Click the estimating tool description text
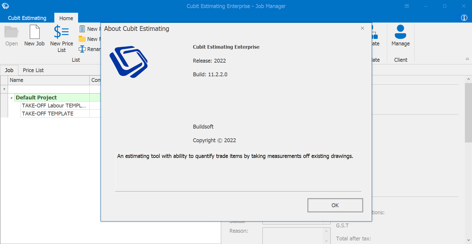 pos(235,156)
